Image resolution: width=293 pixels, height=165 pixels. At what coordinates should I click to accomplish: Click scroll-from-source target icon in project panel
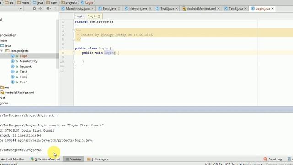[x=34, y=8]
